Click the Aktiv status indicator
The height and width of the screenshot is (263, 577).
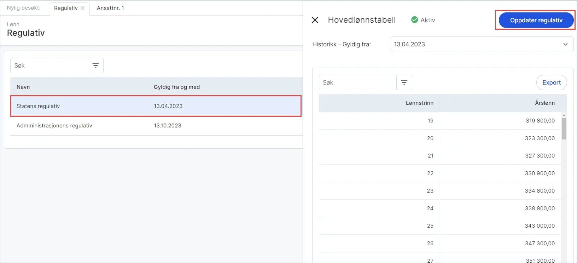tap(423, 20)
